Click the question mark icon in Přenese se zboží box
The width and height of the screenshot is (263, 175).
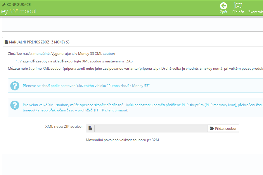point(15,86)
